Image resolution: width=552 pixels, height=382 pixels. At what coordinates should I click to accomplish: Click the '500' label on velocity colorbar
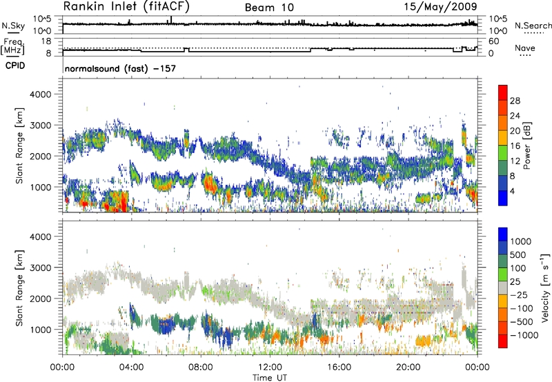pos(518,255)
